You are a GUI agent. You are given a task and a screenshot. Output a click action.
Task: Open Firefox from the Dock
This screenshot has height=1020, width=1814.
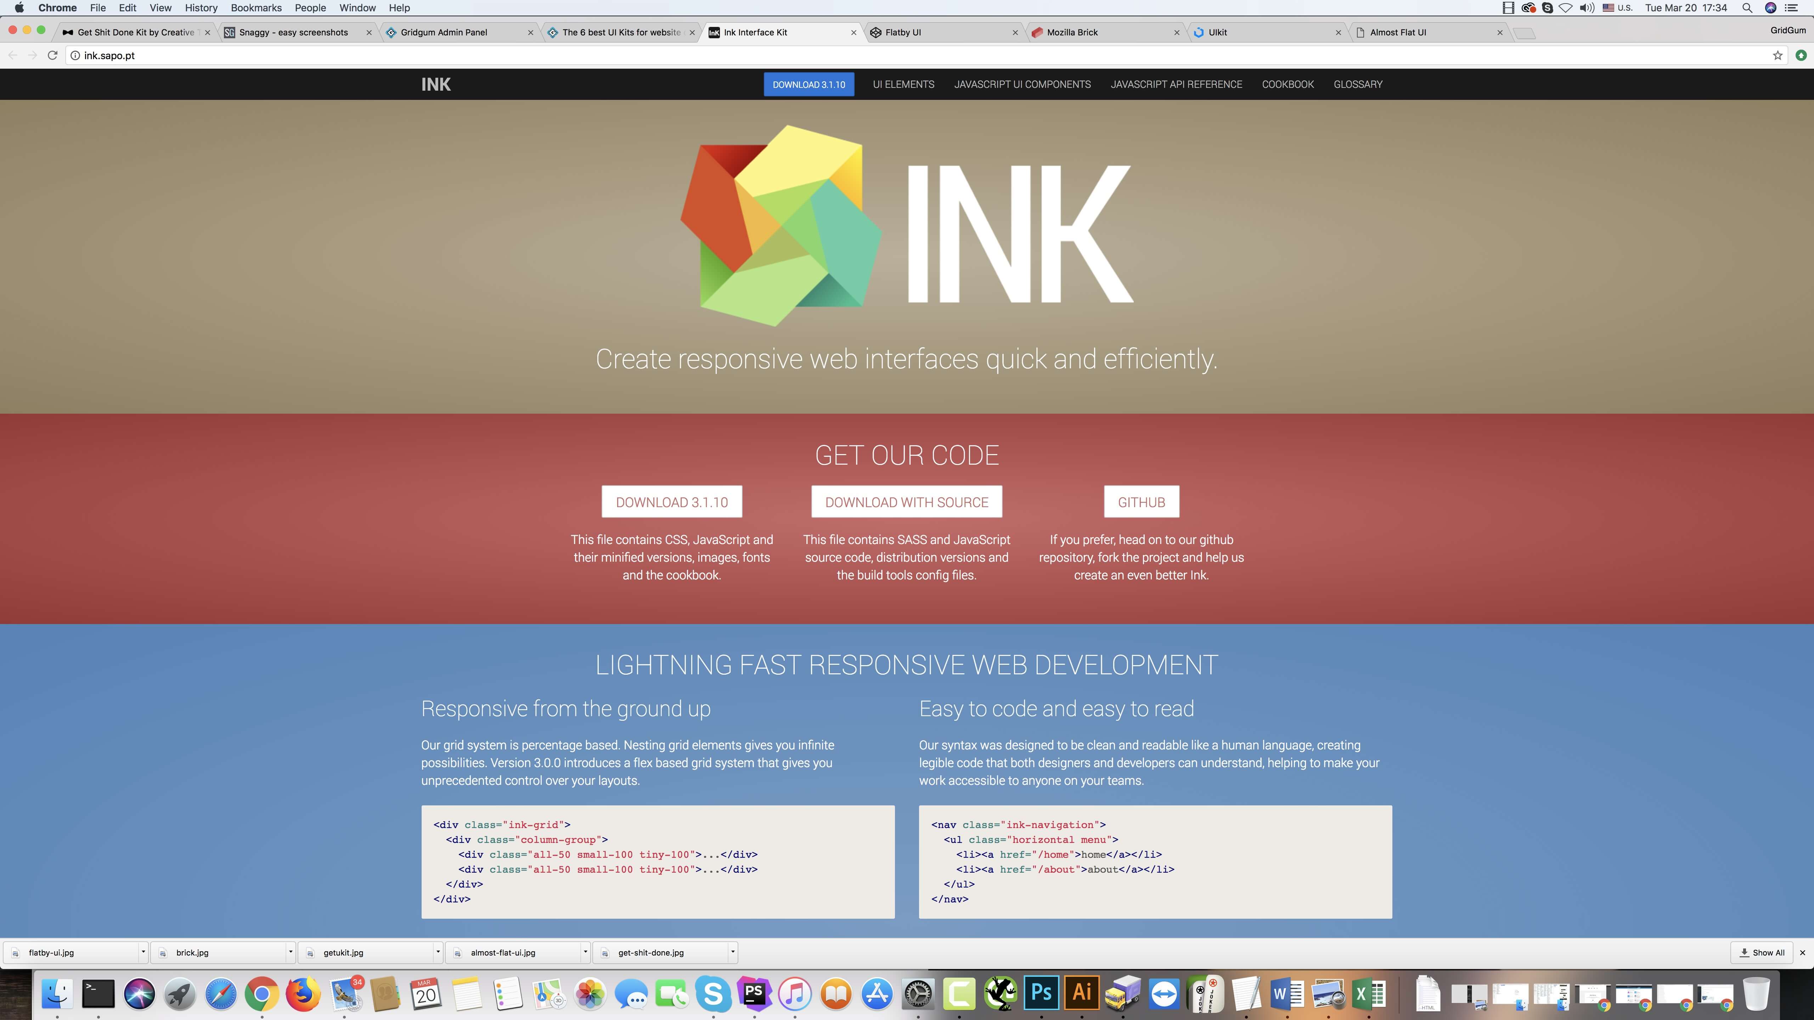pos(303,994)
